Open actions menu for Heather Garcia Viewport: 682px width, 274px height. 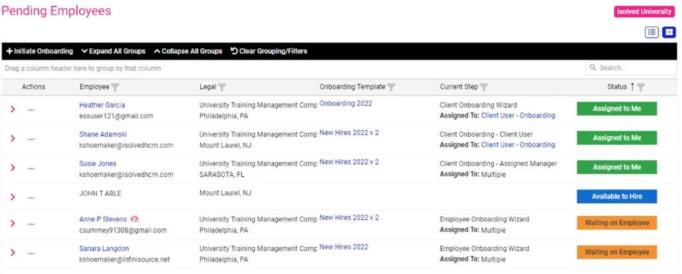click(31, 110)
